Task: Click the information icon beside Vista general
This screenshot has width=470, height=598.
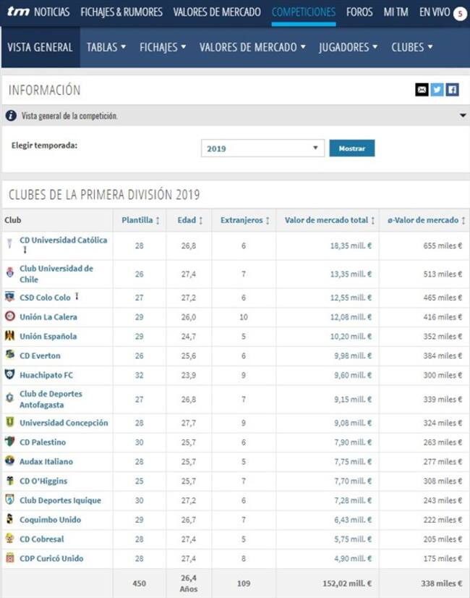Action: pyautogui.click(x=11, y=116)
